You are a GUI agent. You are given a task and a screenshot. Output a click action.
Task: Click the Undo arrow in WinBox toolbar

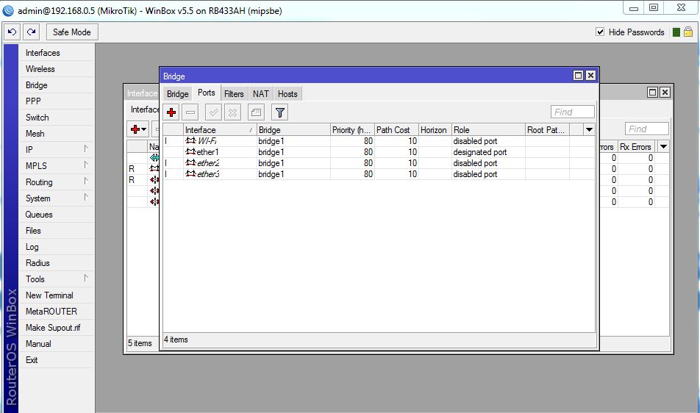[12, 32]
